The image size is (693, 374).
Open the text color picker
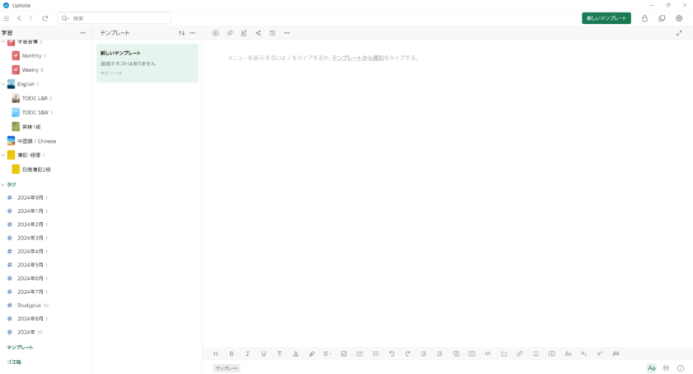pos(295,353)
